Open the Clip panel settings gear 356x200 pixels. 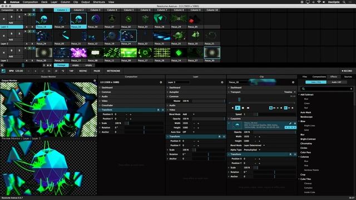pos(293,82)
